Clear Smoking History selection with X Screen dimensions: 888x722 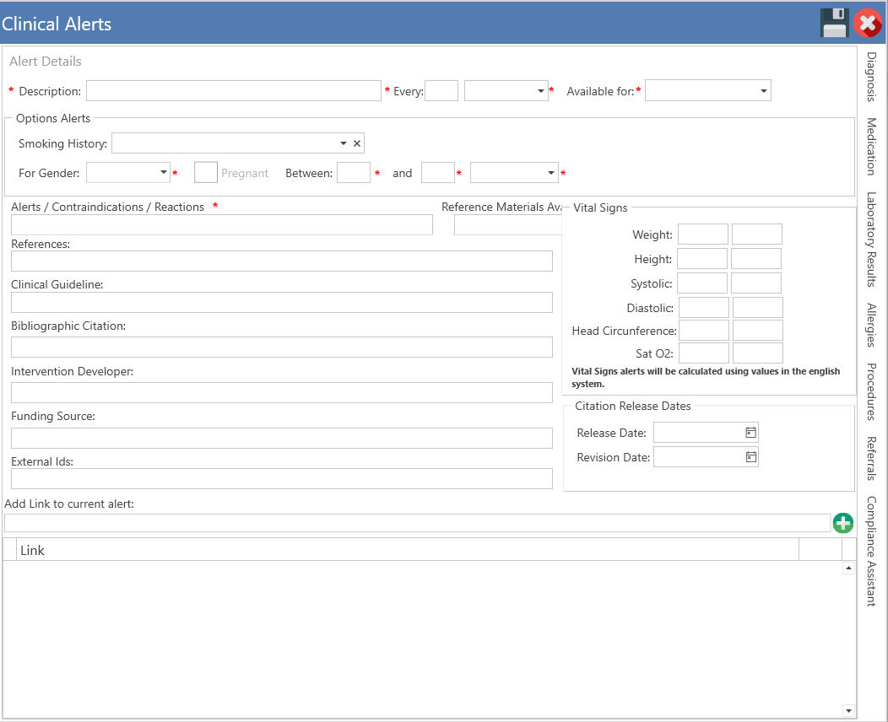357,143
